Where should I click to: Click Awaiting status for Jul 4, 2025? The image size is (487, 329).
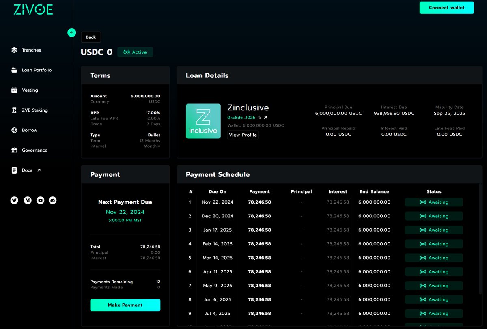(434, 313)
